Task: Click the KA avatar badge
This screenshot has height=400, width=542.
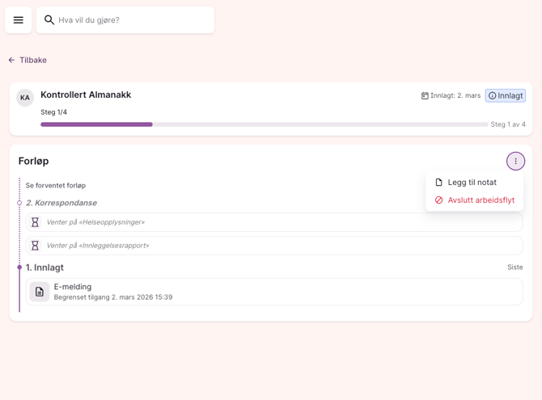Action: (25, 98)
